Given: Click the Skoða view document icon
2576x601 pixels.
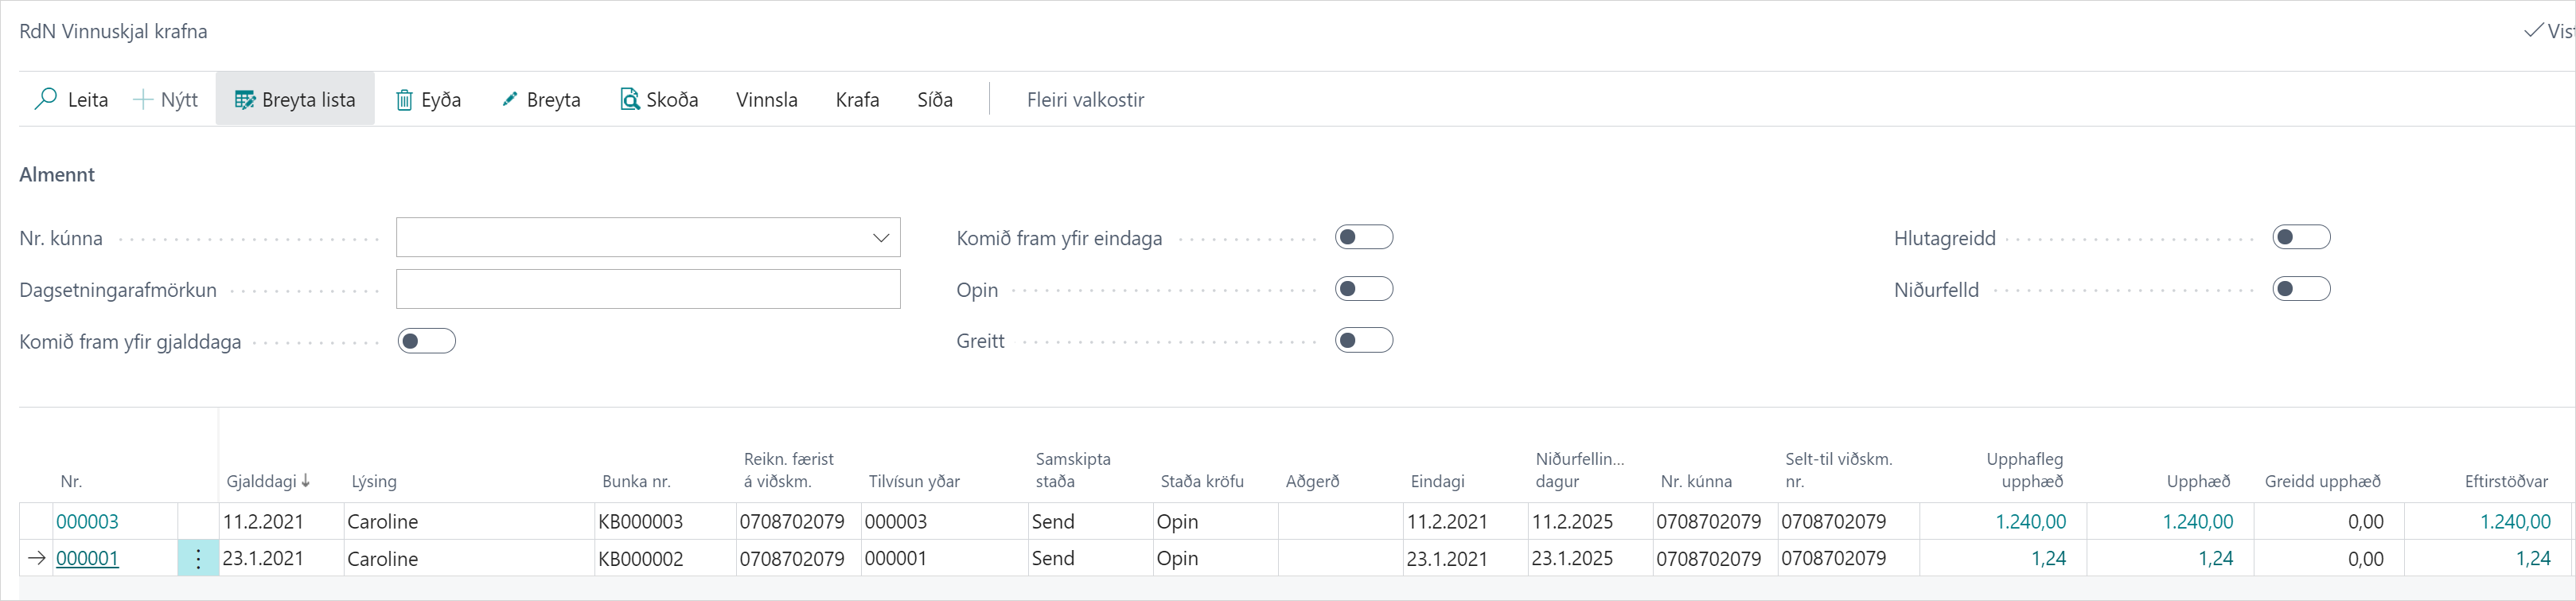Looking at the screenshot, I should (x=629, y=99).
